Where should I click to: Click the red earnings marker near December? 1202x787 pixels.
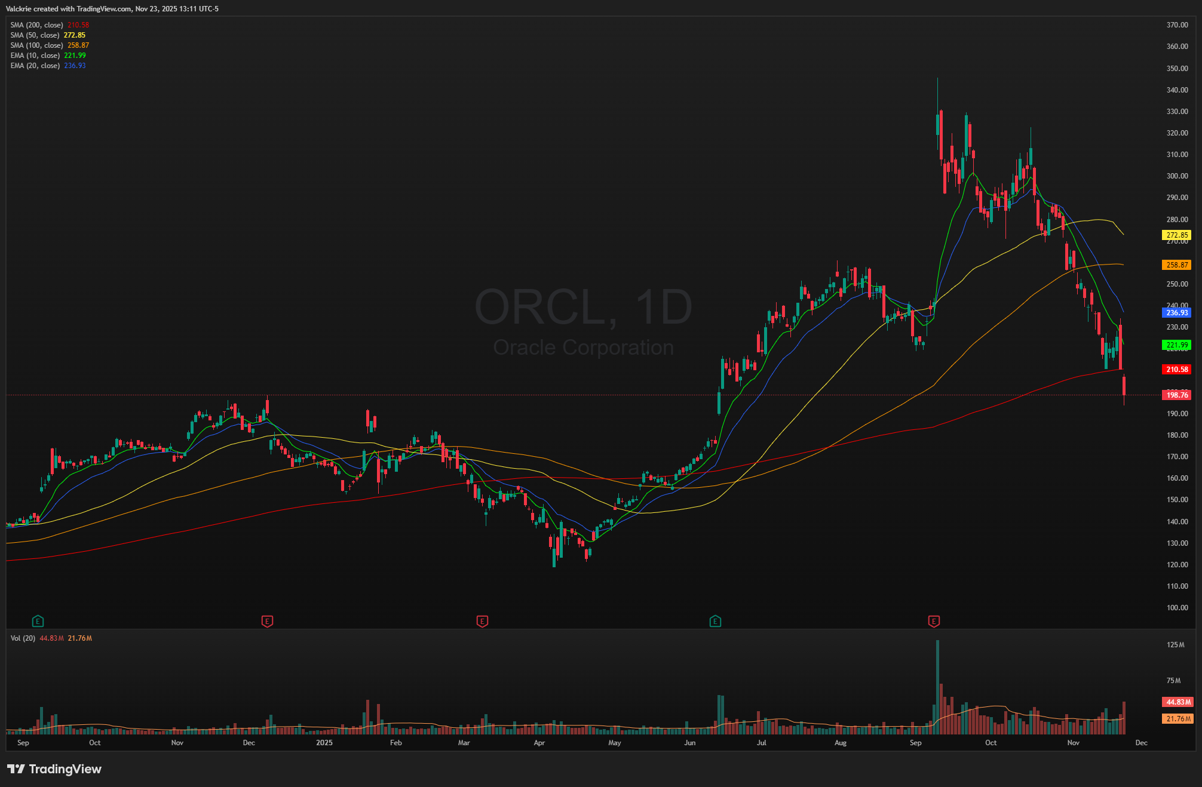[x=267, y=621]
